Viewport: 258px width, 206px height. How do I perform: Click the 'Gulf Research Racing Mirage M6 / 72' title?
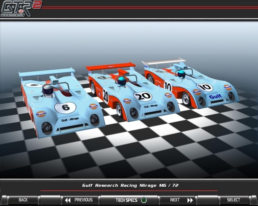click(130, 185)
